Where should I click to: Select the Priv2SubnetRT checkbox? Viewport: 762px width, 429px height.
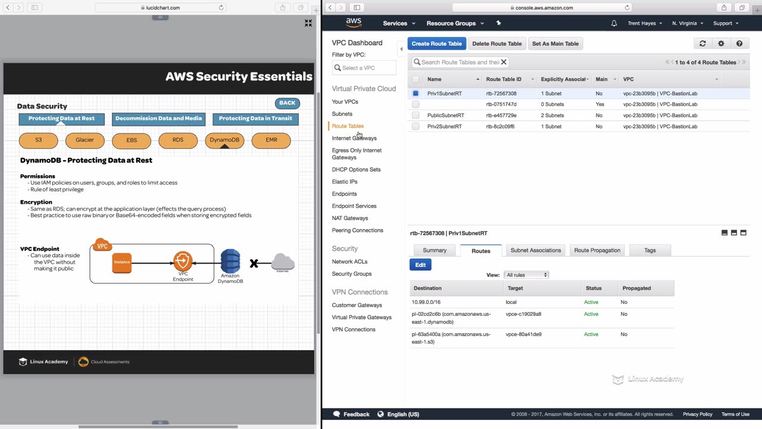(416, 126)
